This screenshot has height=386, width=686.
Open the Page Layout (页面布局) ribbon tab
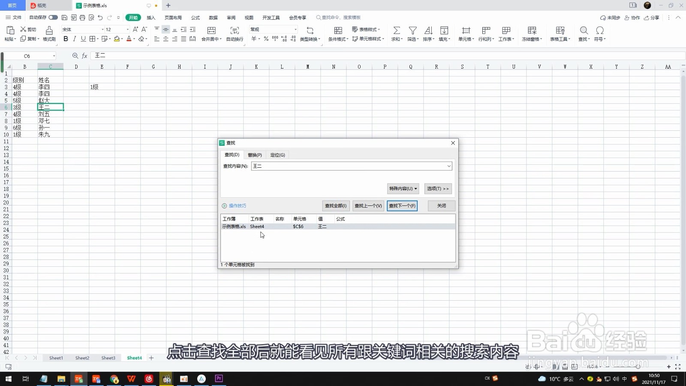pos(173,18)
